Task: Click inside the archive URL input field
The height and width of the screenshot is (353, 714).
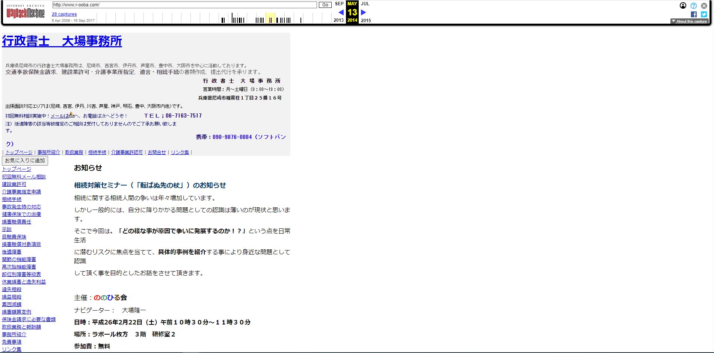Action: pos(184,5)
